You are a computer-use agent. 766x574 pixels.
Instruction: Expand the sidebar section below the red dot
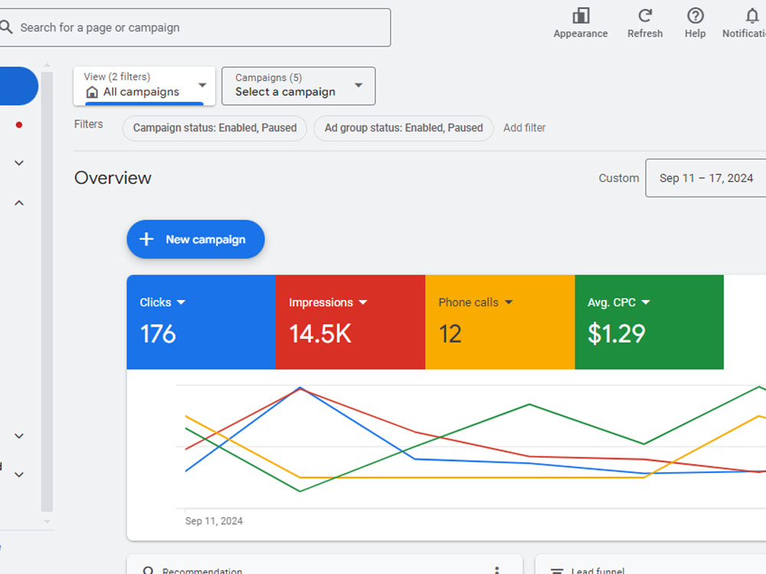19,163
